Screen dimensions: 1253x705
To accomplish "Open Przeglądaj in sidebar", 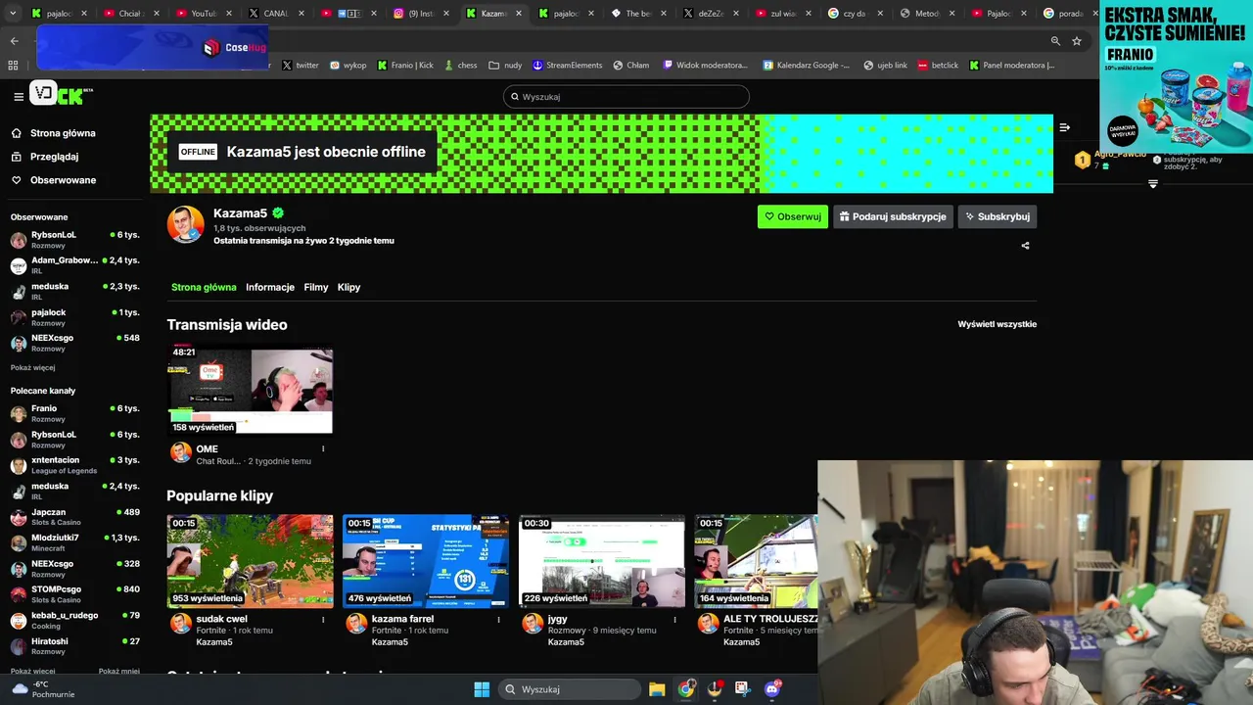I will pos(55,157).
